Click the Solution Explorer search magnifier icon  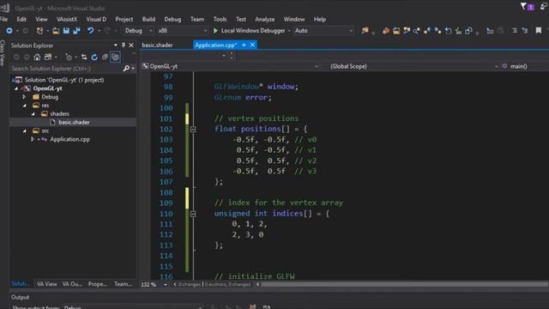click(x=126, y=69)
